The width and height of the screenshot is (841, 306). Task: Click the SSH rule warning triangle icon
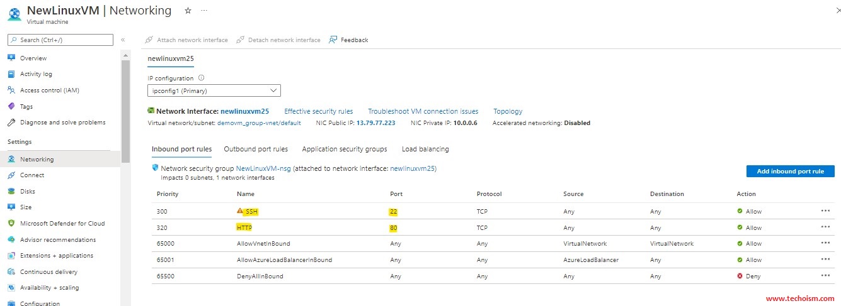pos(240,211)
